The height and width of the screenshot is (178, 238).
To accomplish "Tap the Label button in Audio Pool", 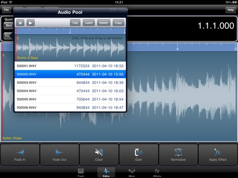I will tap(89, 23).
